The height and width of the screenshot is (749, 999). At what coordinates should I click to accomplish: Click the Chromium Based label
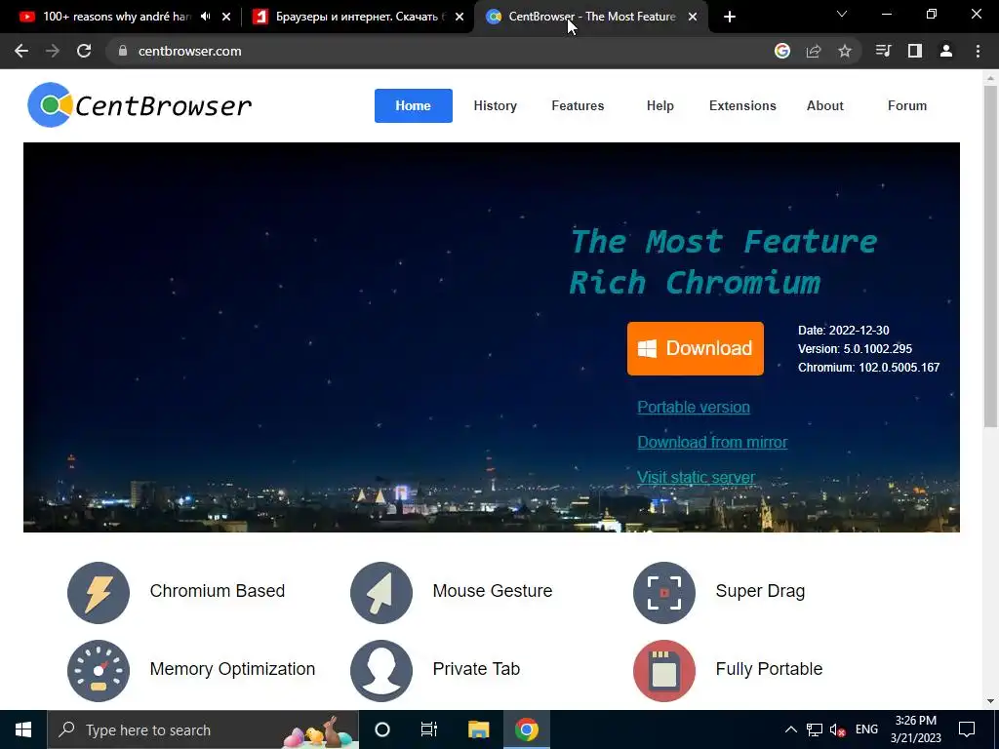coord(218,591)
